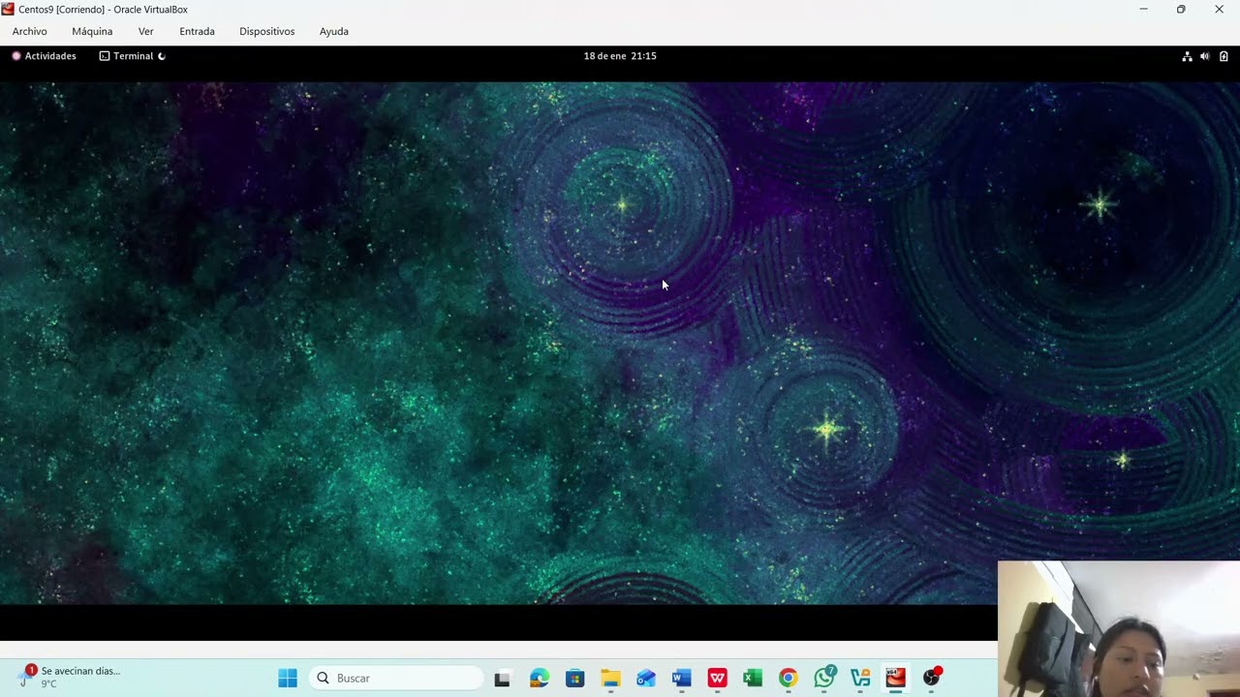Open WPS Office from taskbar
The width and height of the screenshot is (1240, 697).
tap(717, 678)
